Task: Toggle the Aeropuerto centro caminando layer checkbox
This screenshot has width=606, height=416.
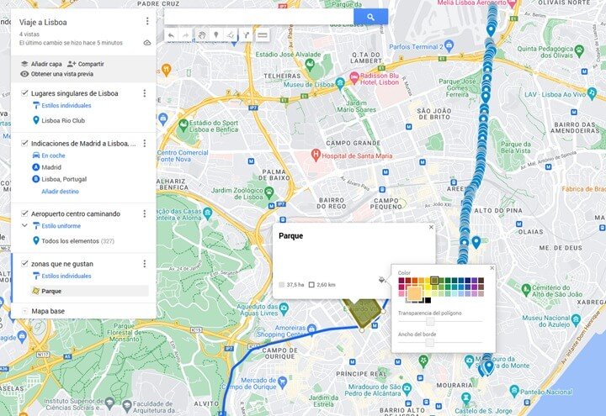Action: click(24, 213)
